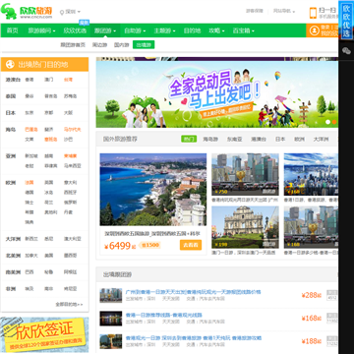The height and width of the screenshot is (354, 354).
Task: Switch to the 大洋洲 recommendation tab
Action: 321,139
